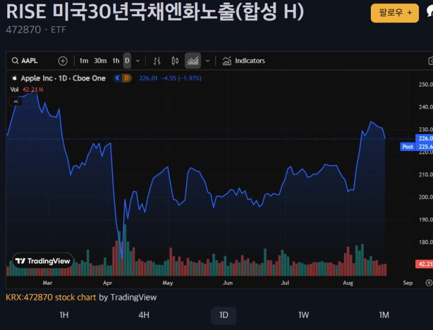
Task: Click the chat bubble icon beside the follow button
Action: [430, 12]
